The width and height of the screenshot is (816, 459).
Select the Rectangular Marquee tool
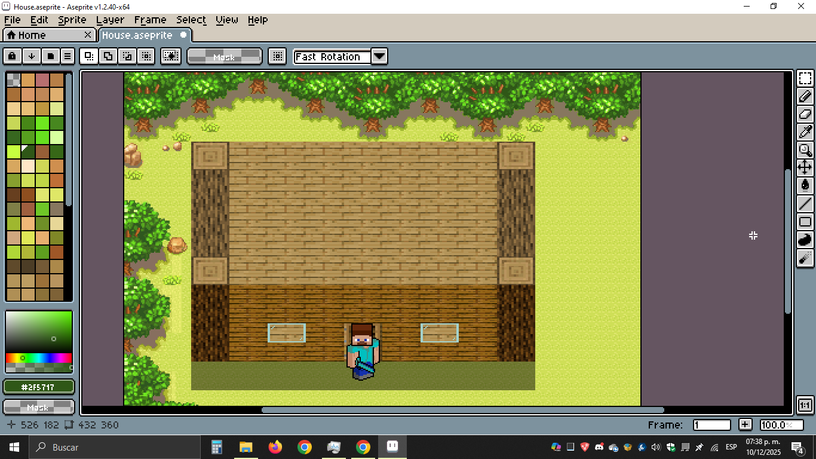coord(805,78)
